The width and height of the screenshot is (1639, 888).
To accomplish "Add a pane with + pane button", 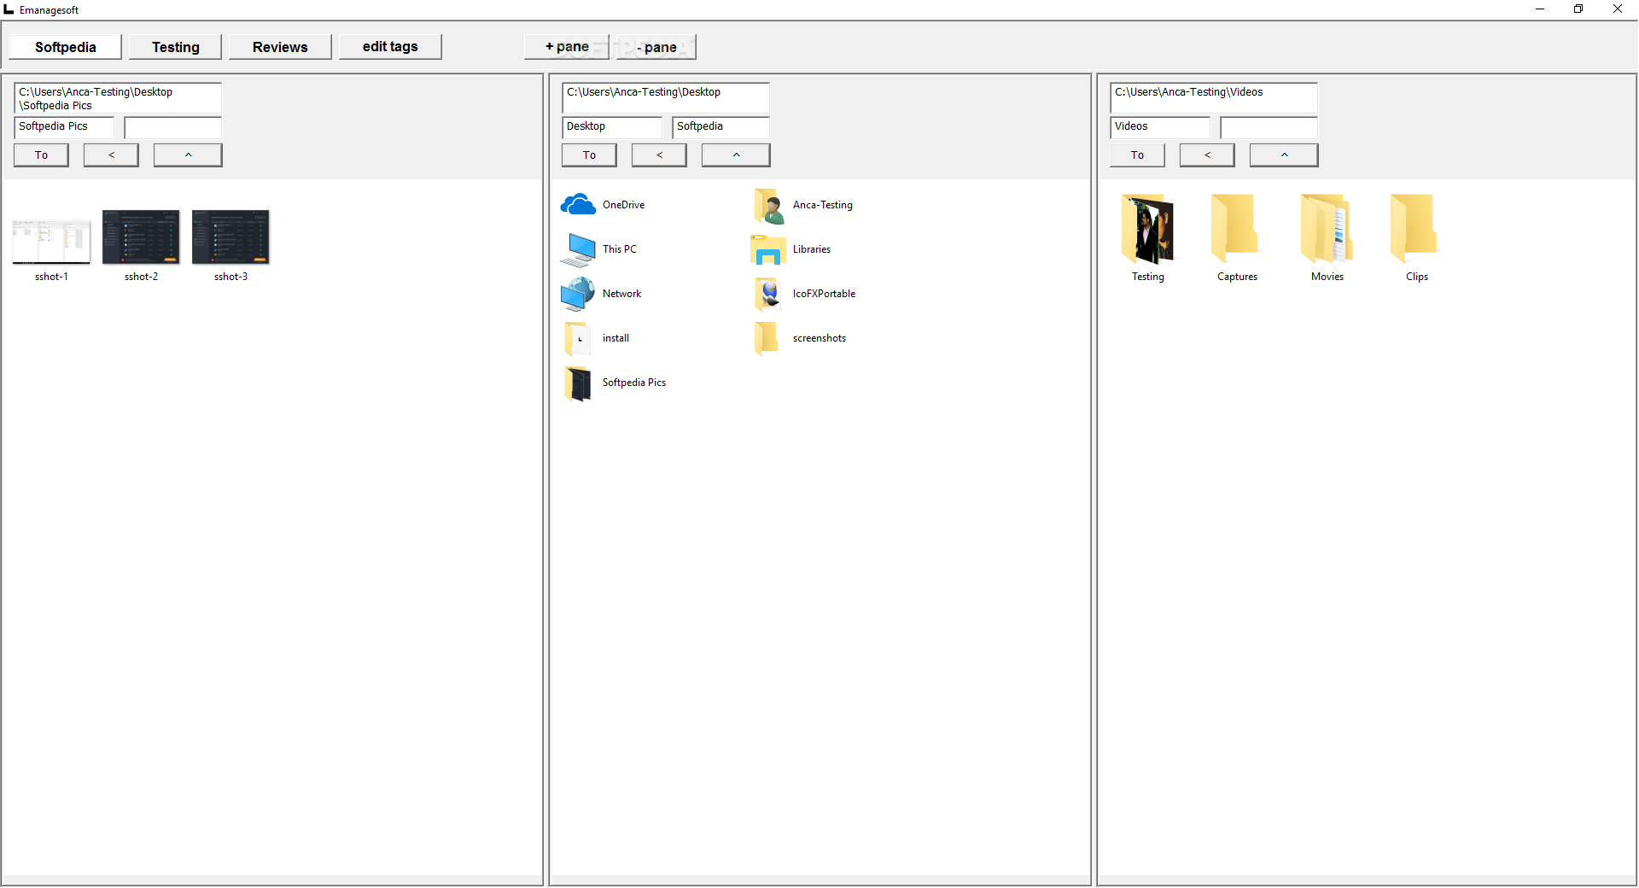I will click(x=567, y=47).
